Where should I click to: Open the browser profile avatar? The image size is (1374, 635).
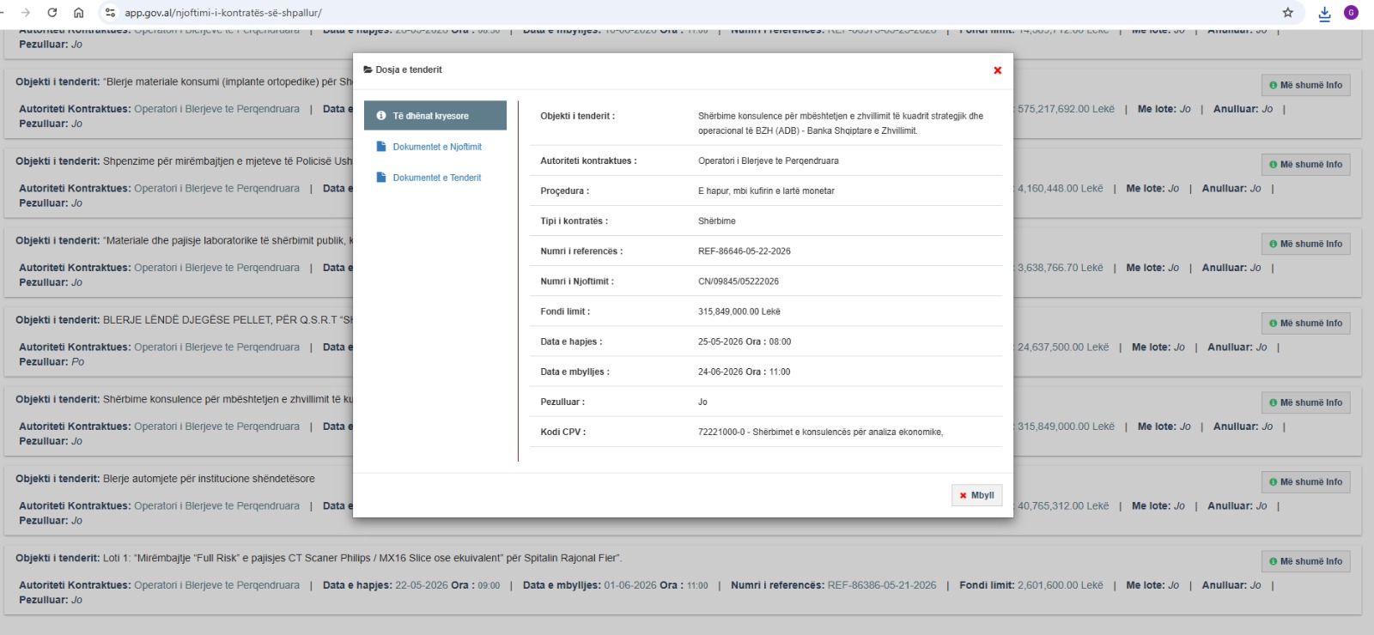[x=1351, y=13]
